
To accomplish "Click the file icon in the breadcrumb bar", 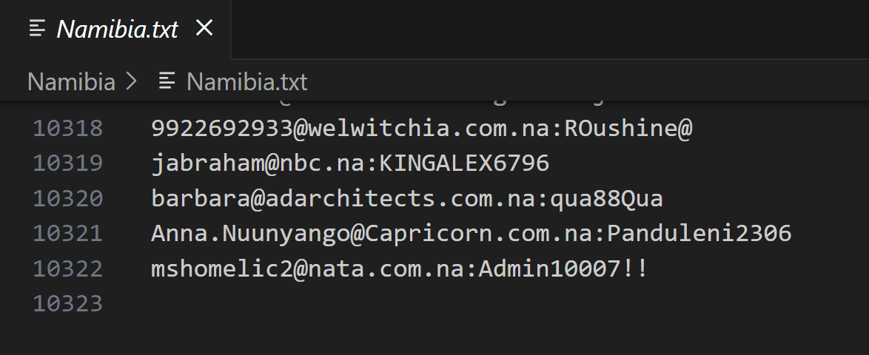I will click(x=168, y=81).
